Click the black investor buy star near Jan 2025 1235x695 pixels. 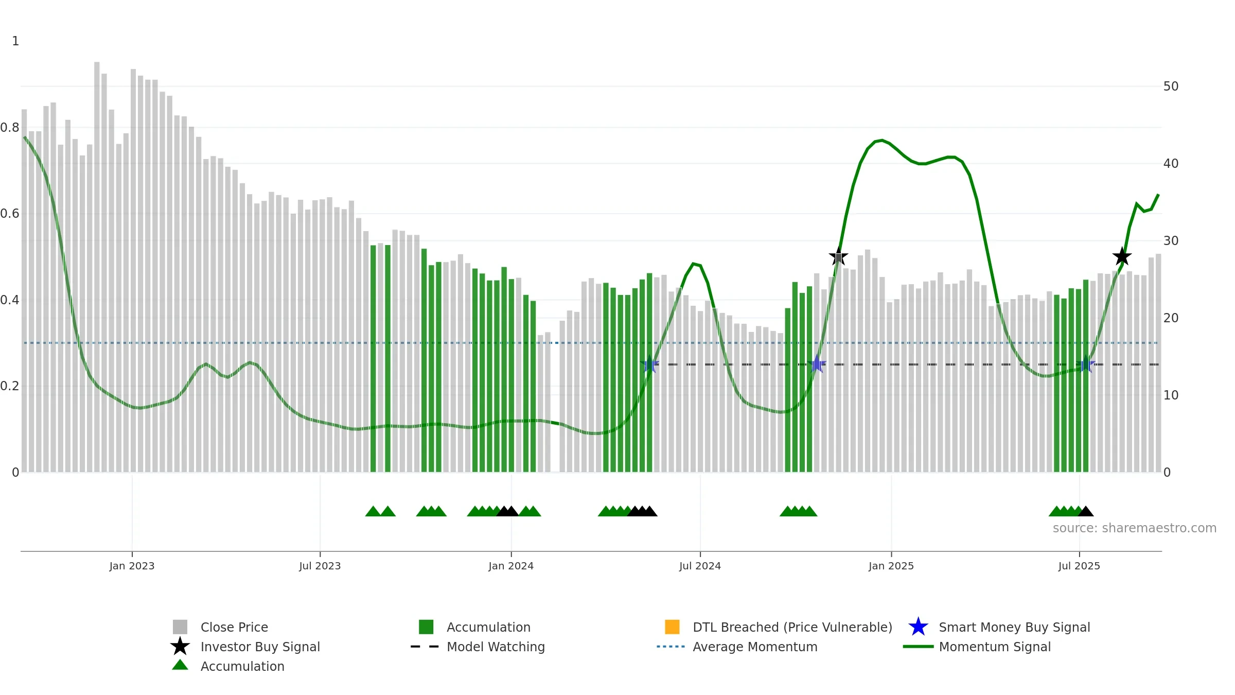tap(838, 256)
